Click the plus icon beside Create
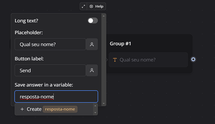Screen dimensions: 215x124 pos(22,109)
